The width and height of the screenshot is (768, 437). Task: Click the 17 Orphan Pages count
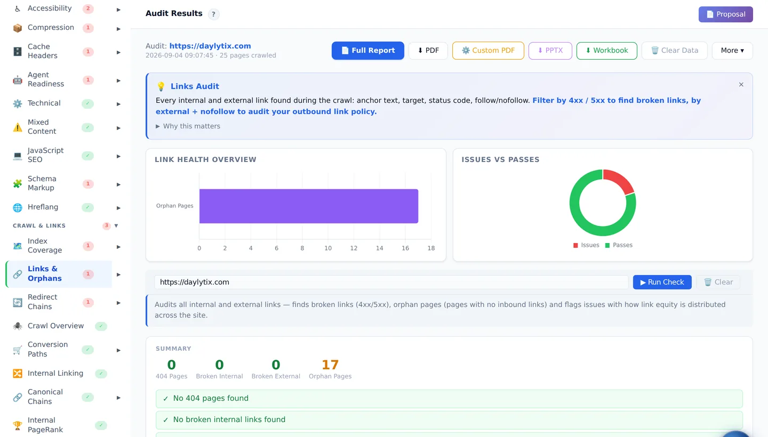click(x=330, y=365)
